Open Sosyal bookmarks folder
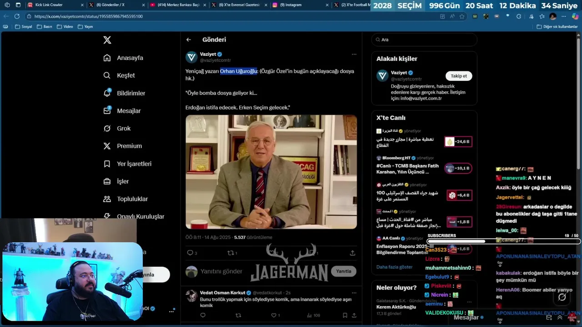The image size is (582, 327). pos(24,27)
